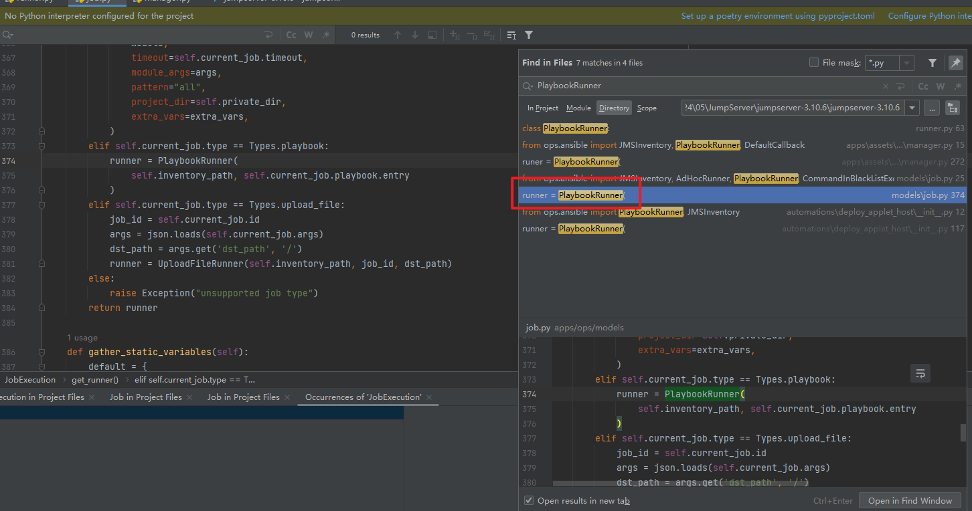The image size is (972, 511).
Task: Expand the directory path dropdown arrow
Action: pos(912,108)
